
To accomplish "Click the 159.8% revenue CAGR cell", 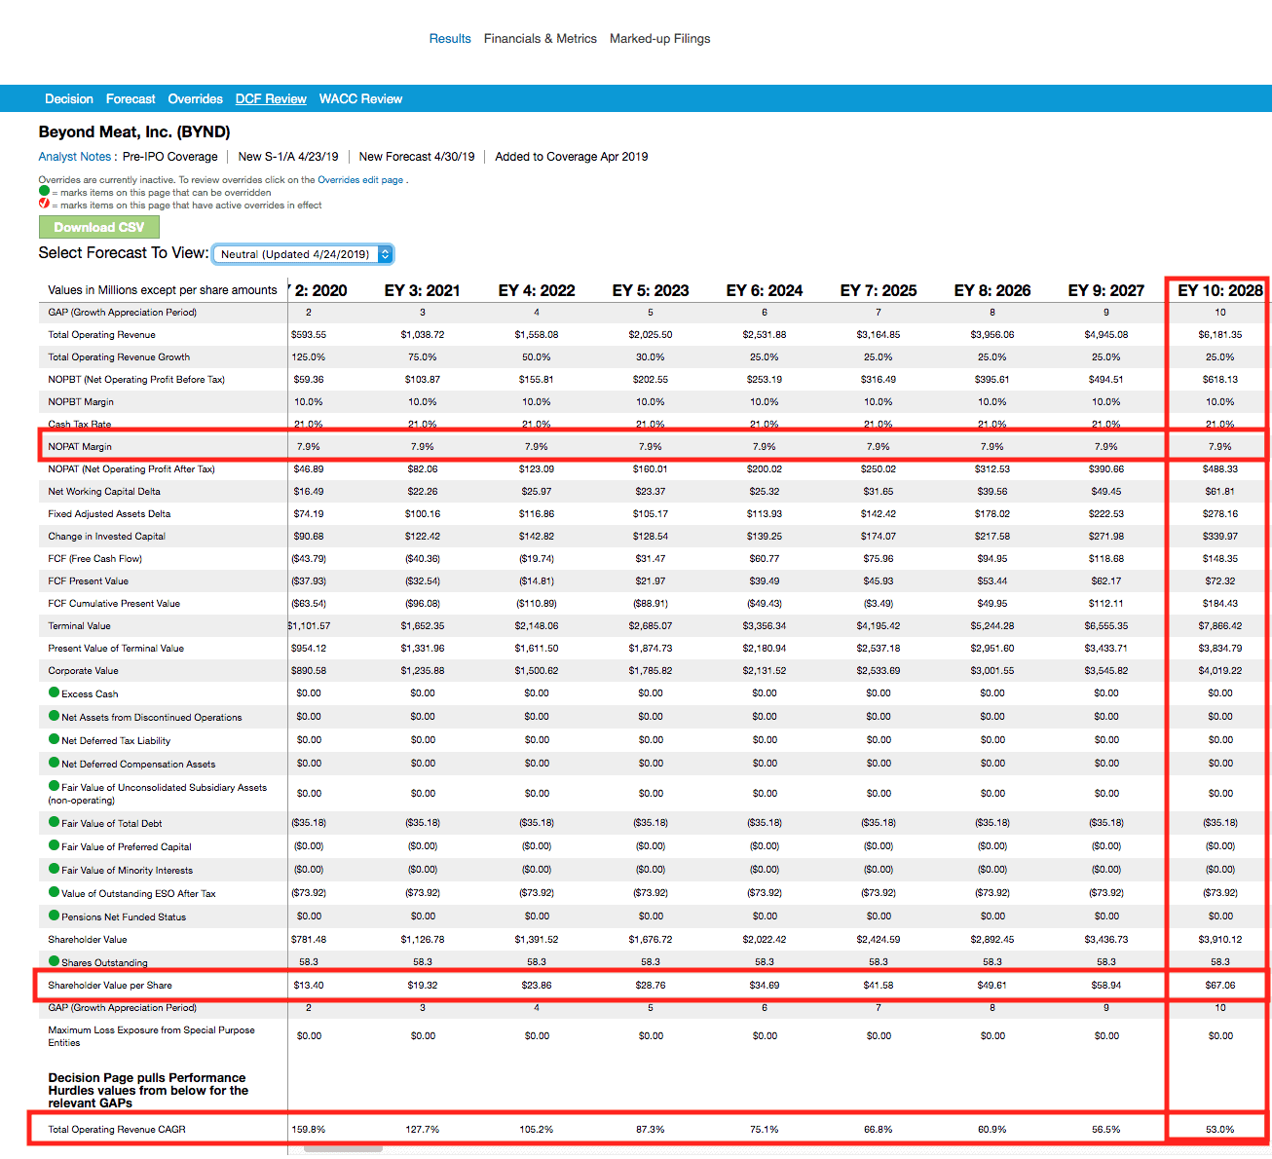I will (x=309, y=1130).
